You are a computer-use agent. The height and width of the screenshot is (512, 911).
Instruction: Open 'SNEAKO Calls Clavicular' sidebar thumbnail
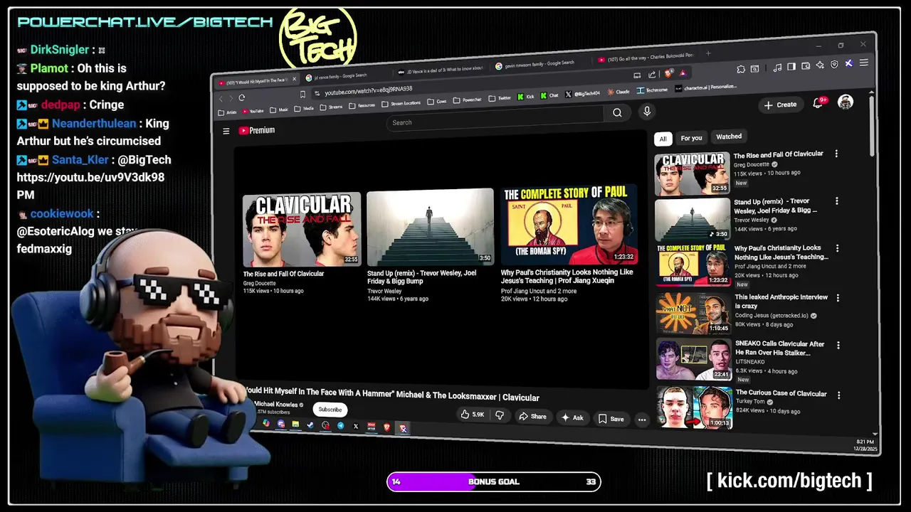693,360
